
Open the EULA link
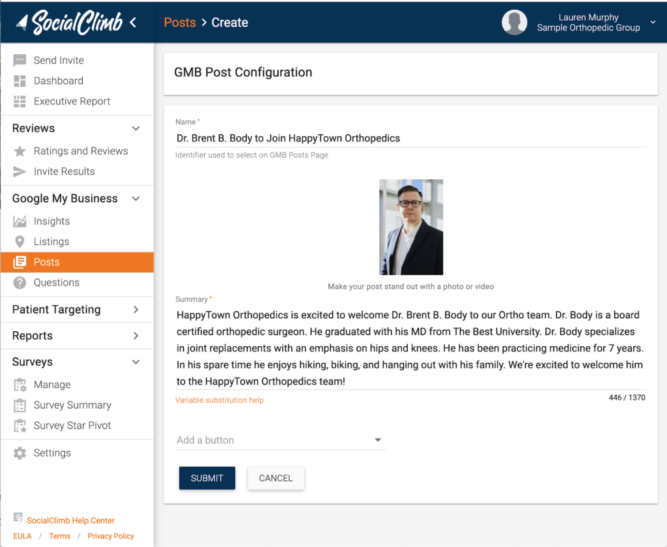[x=23, y=536]
